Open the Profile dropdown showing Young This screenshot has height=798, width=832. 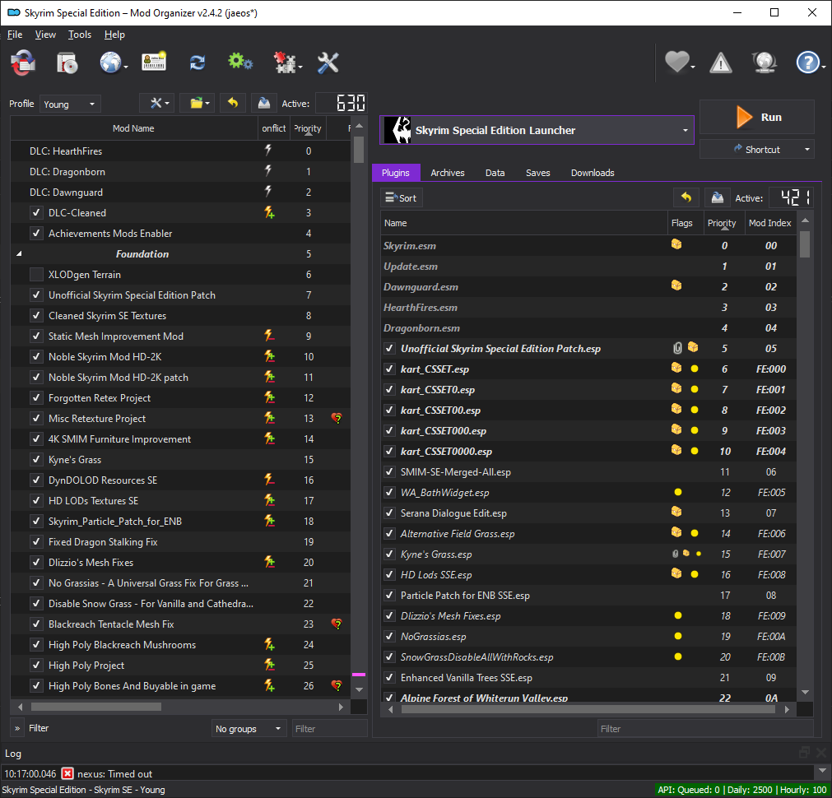[70, 104]
